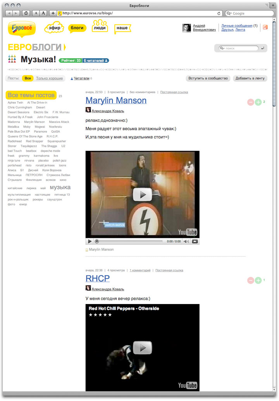The image size is (279, 401).
Task: Click the minus downvote on RHCP post
Action: coord(251,280)
